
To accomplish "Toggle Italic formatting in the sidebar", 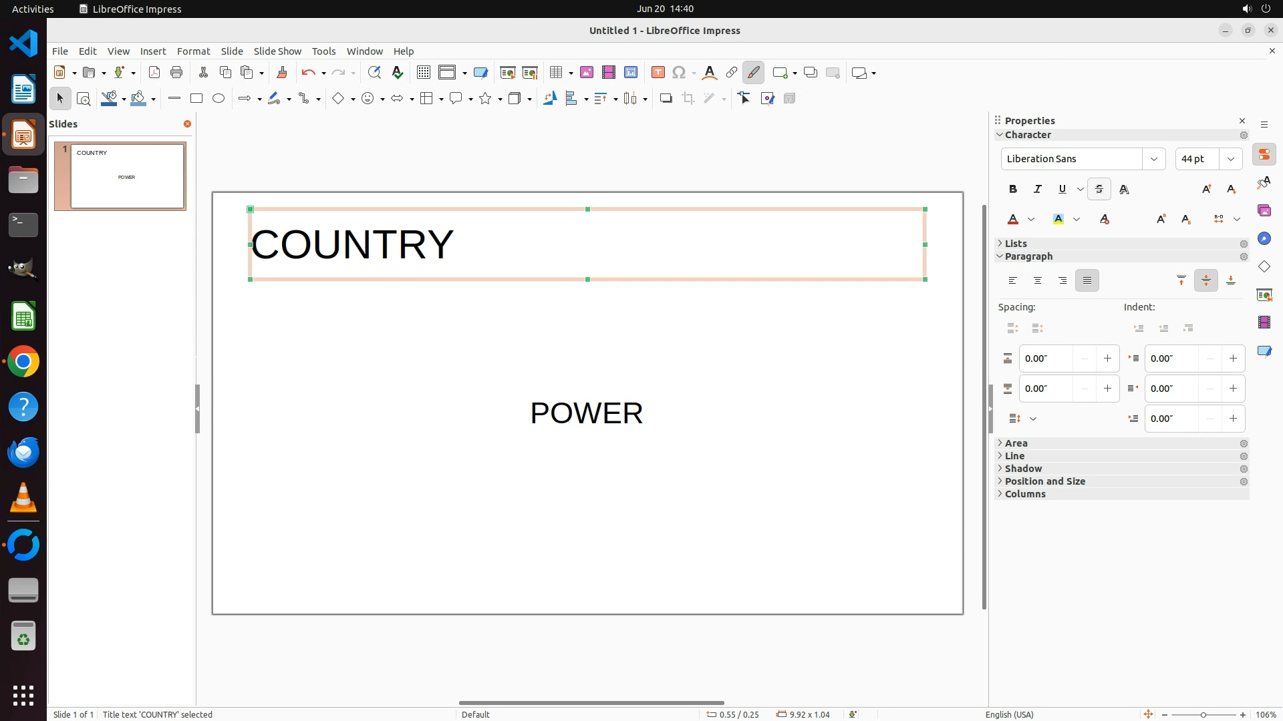I will (x=1037, y=189).
